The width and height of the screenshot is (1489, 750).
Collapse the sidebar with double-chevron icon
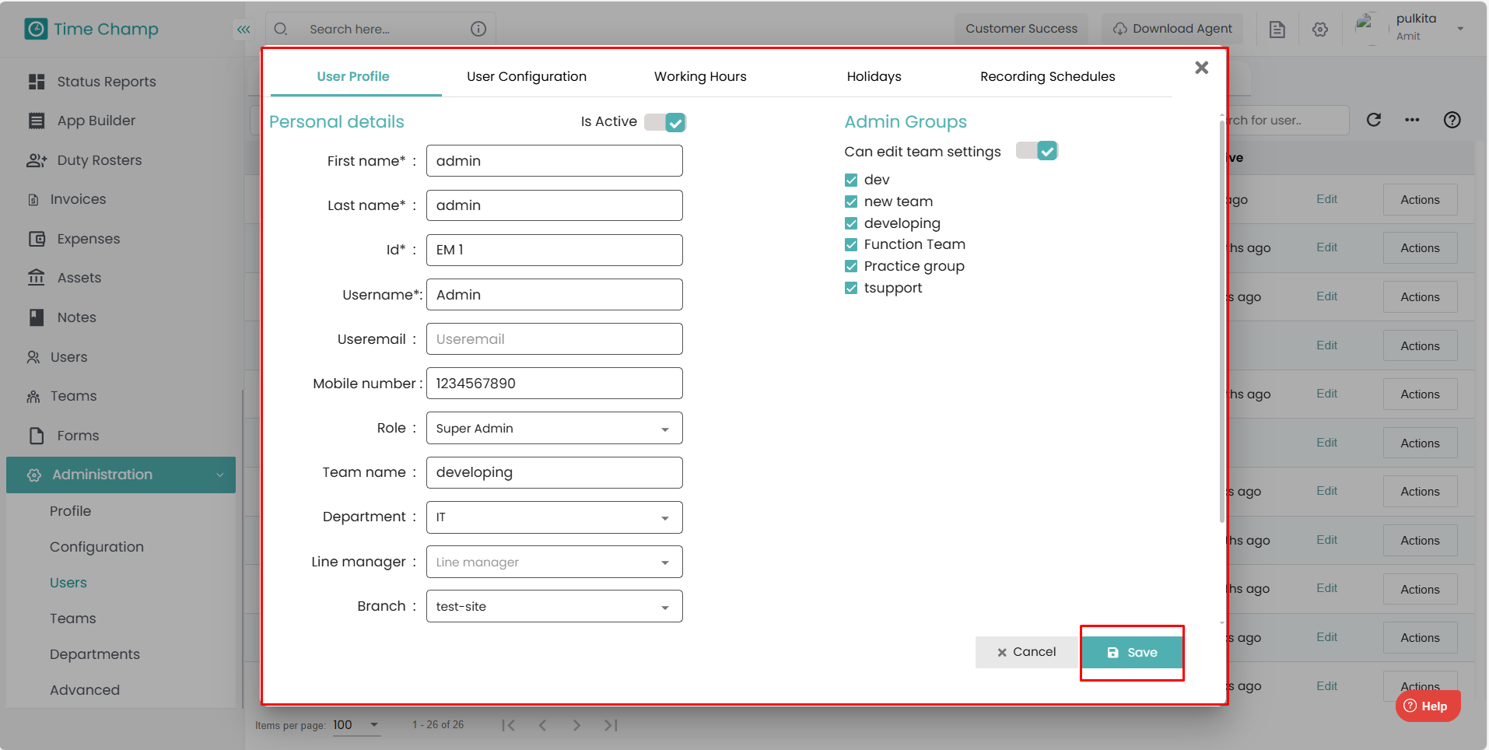click(x=243, y=30)
